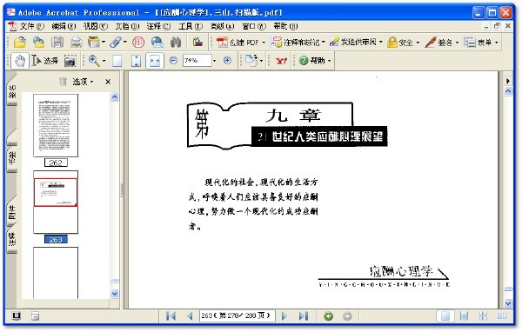Image resolution: width=522 pixels, height=332 pixels.
Task: Click the 74% zoom input field
Action: tap(197, 61)
